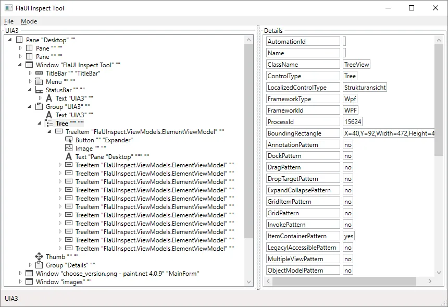Expand the 'choose_version.png - paint.net' window node

point(21,273)
